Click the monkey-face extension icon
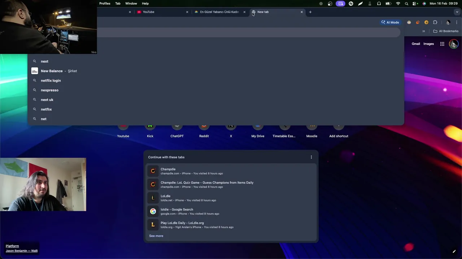The height and width of the screenshot is (259, 462). click(x=409, y=22)
